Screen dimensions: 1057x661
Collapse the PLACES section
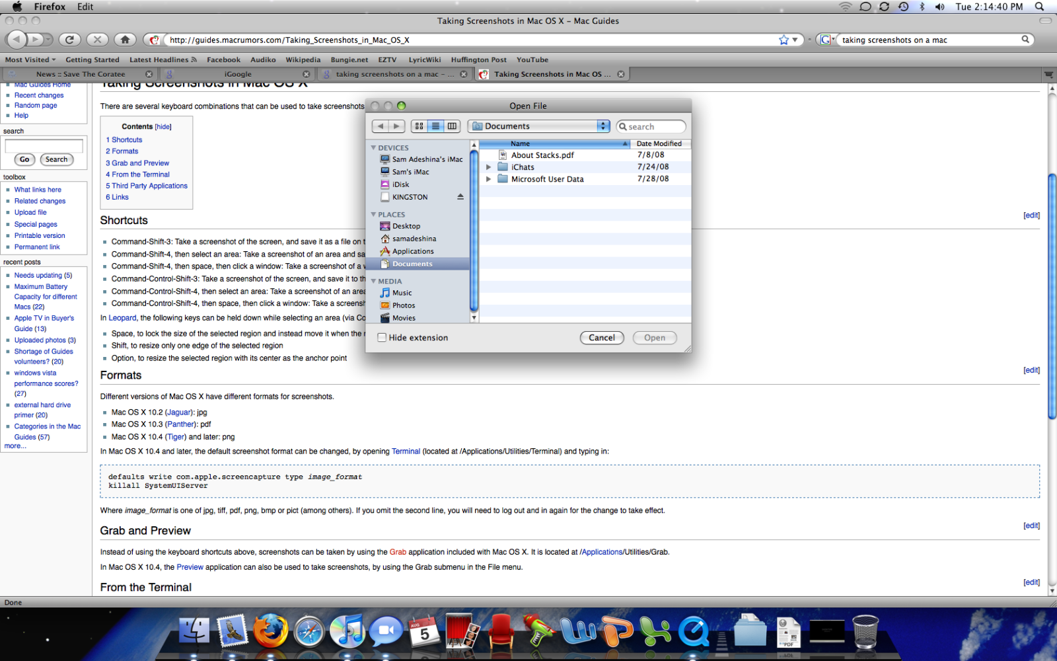(x=373, y=215)
